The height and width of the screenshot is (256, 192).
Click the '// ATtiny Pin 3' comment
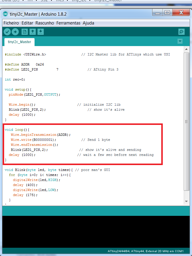[103, 70]
